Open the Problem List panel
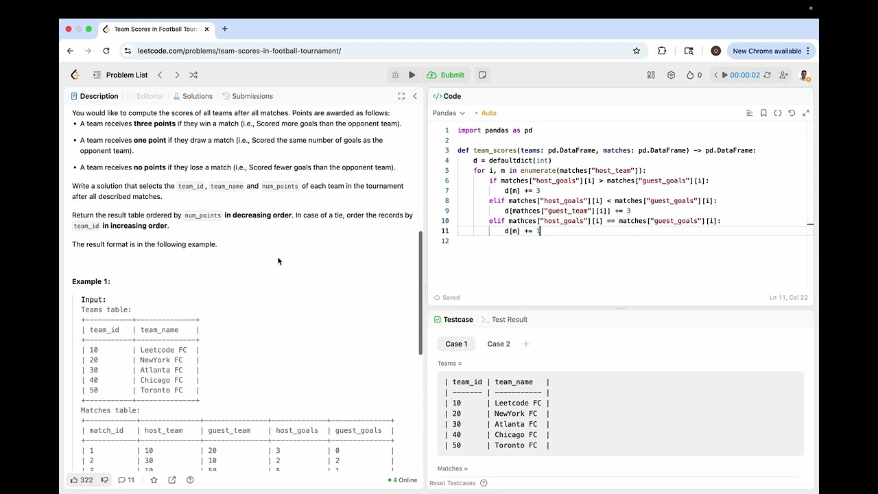 [x=120, y=75]
